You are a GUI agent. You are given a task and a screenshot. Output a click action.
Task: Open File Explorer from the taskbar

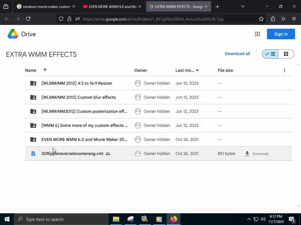[x=116, y=219]
